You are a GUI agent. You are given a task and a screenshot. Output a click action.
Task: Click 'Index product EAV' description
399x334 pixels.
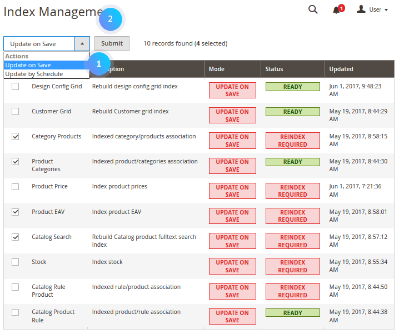coord(117,212)
